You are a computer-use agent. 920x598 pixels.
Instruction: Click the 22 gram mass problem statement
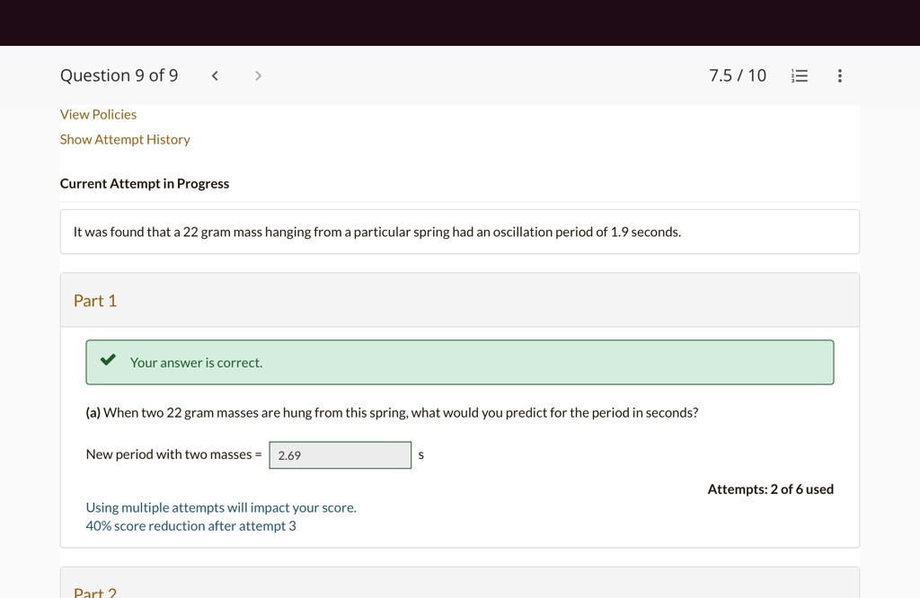click(377, 233)
